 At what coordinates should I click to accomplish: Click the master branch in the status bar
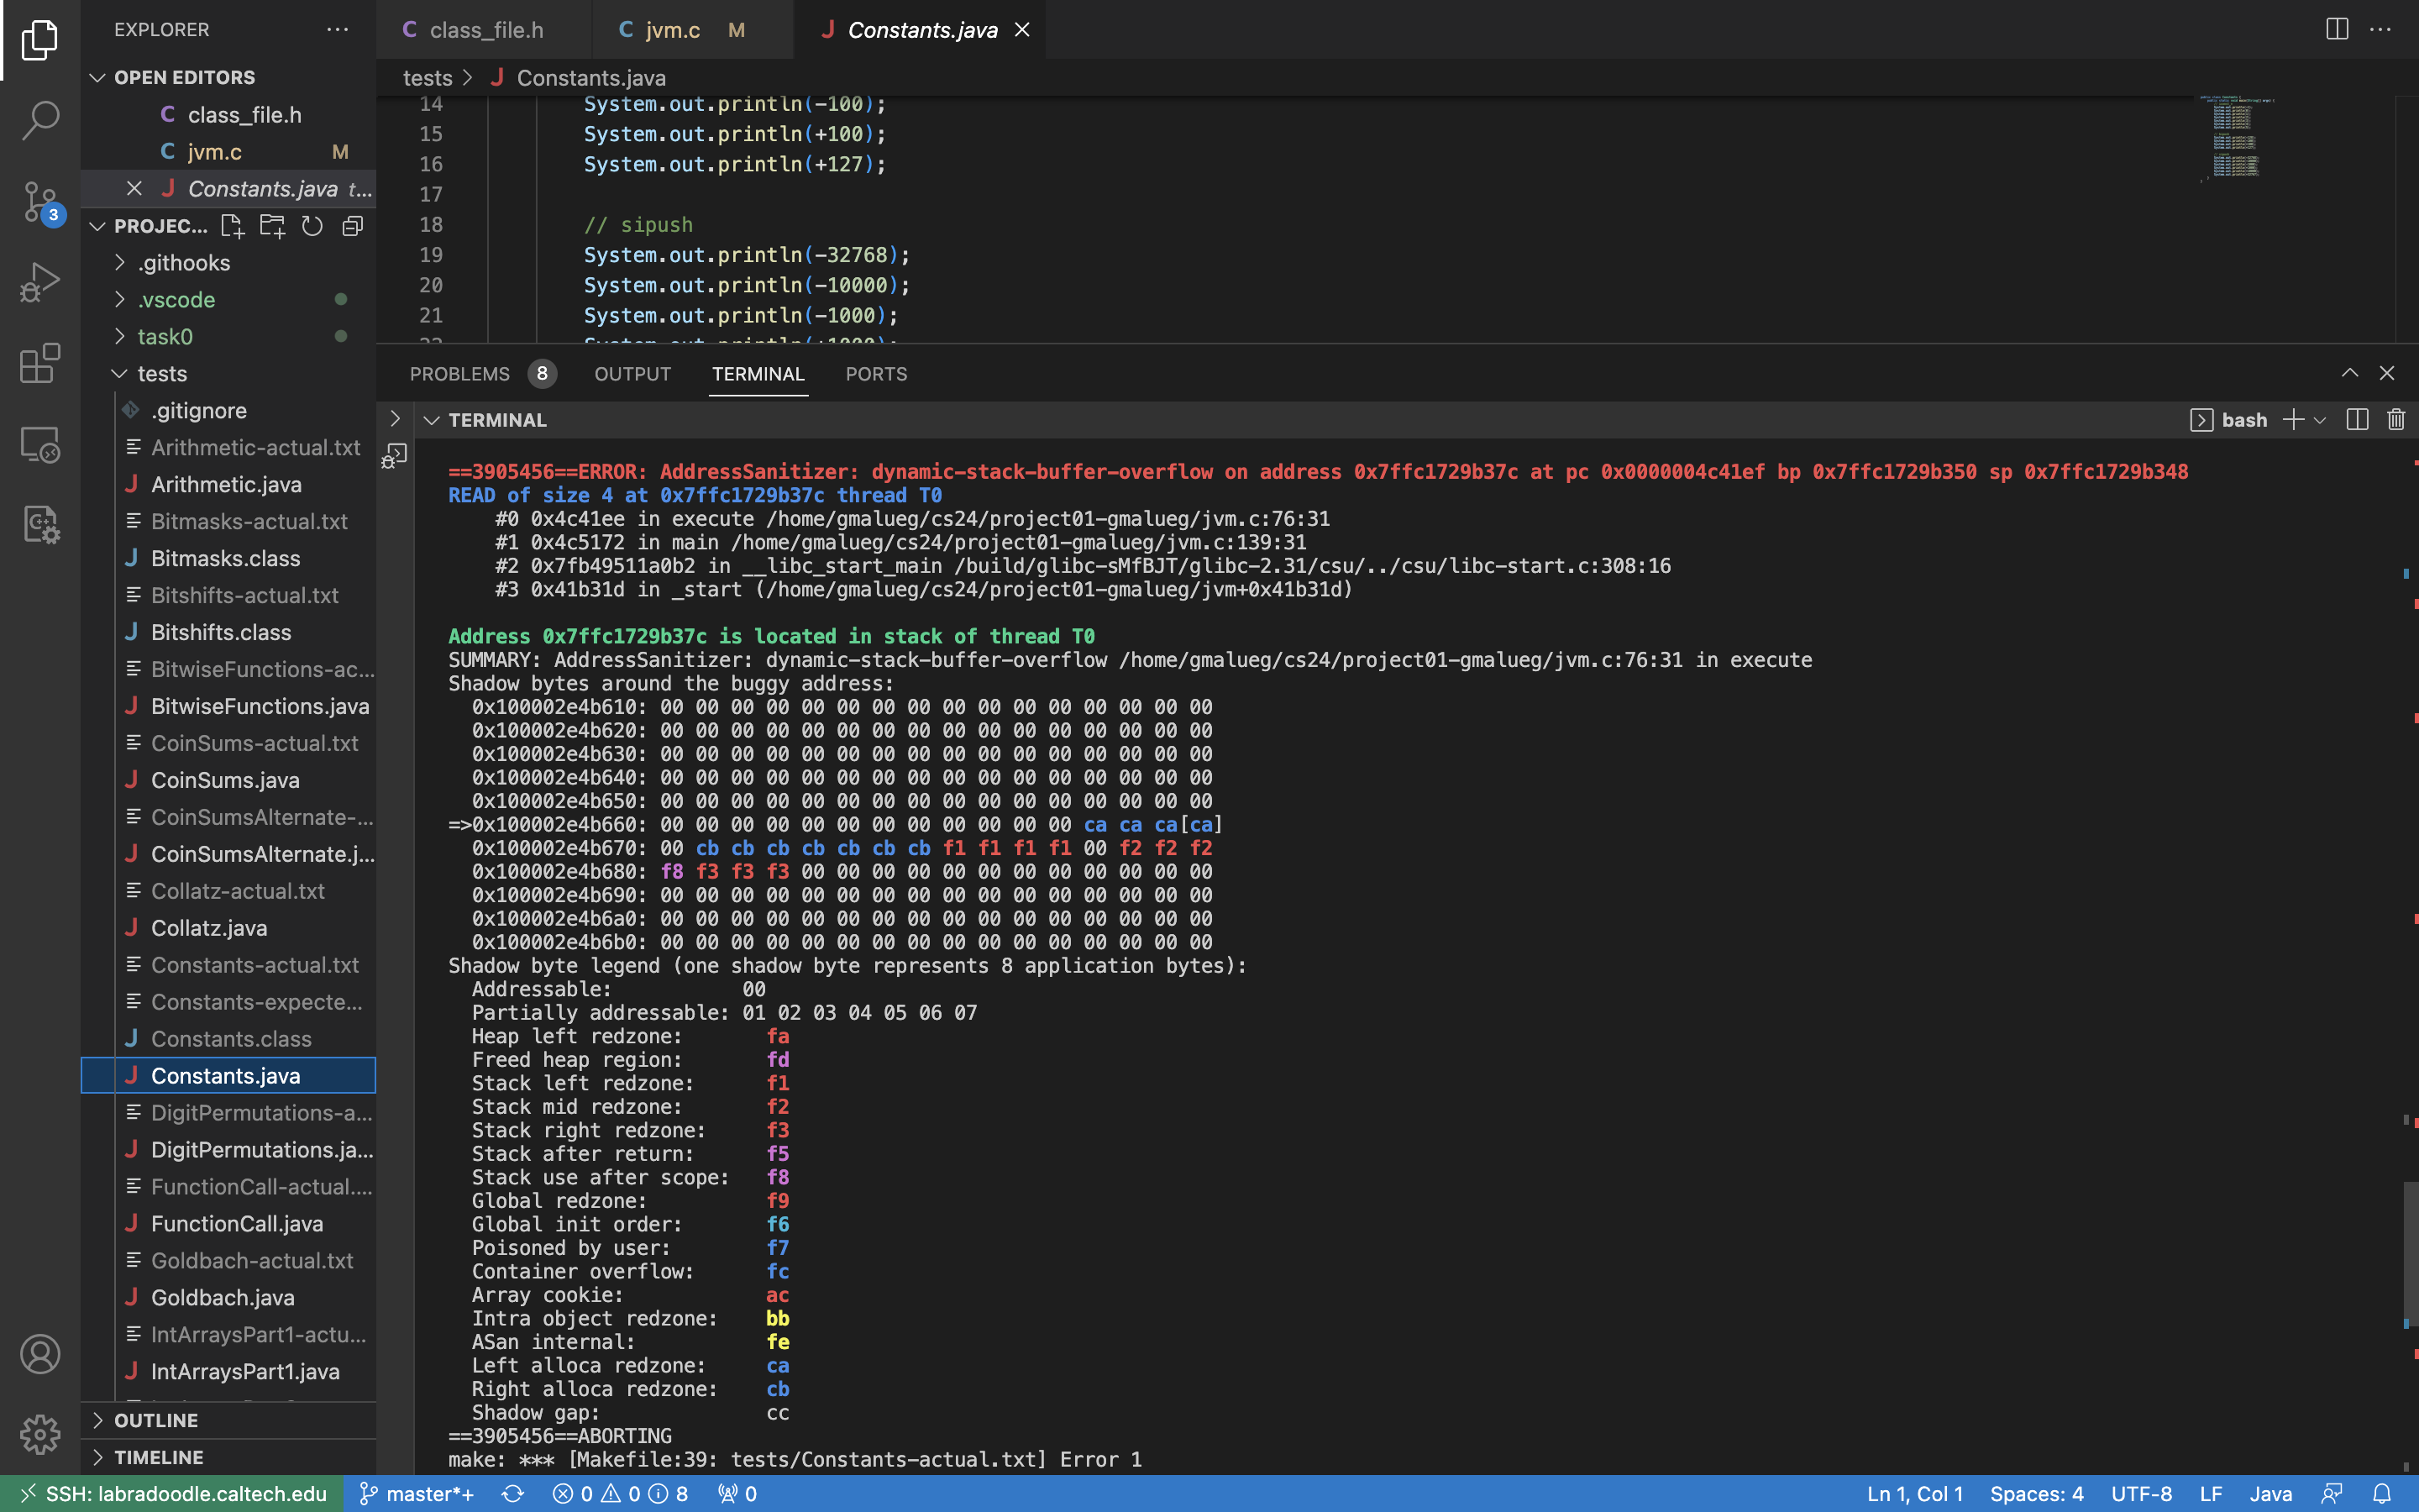coord(417,1493)
